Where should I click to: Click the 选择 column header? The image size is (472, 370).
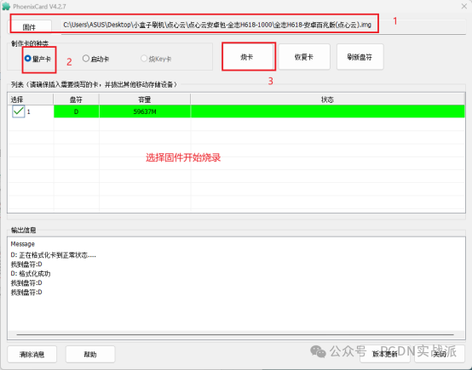(x=31, y=100)
